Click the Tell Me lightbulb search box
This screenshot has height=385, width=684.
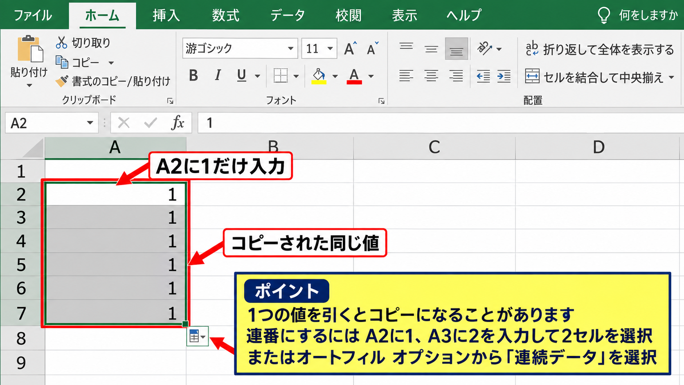tap(637, 16)
